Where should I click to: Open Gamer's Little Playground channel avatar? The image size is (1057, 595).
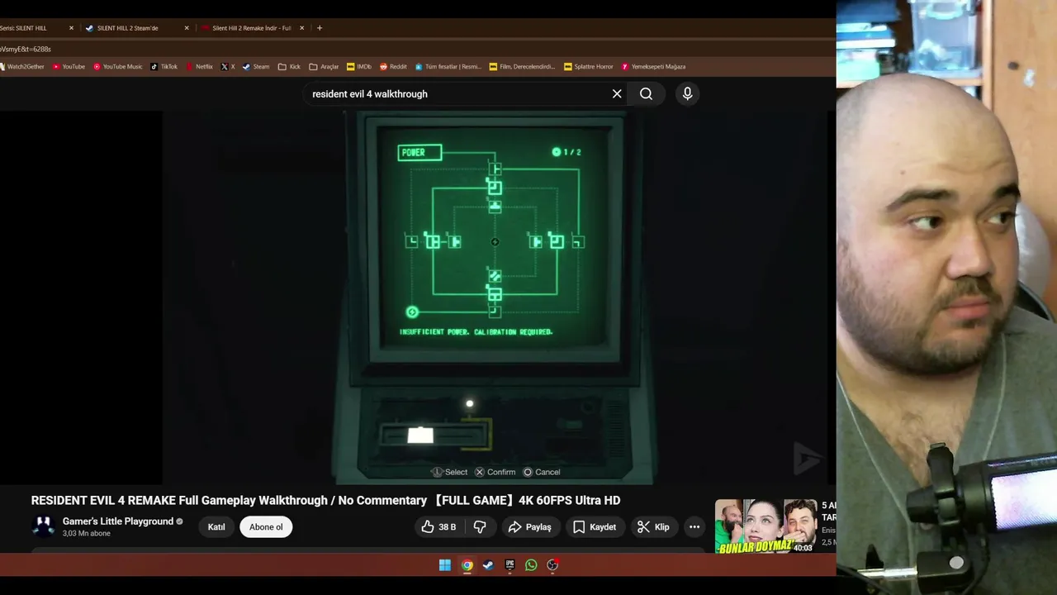click(x=43, y=526)
